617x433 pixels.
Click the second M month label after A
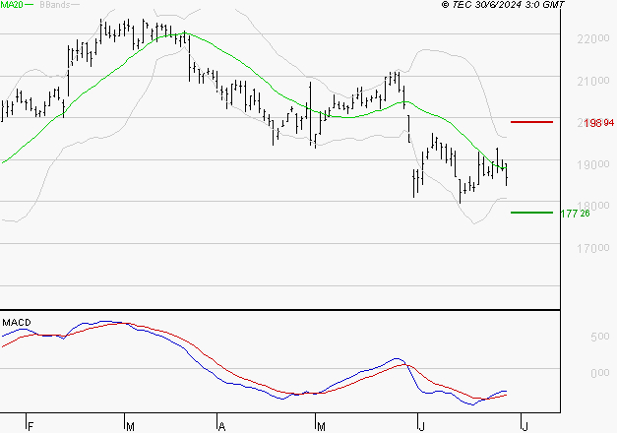pyautogui.click(x=321, y=426)
